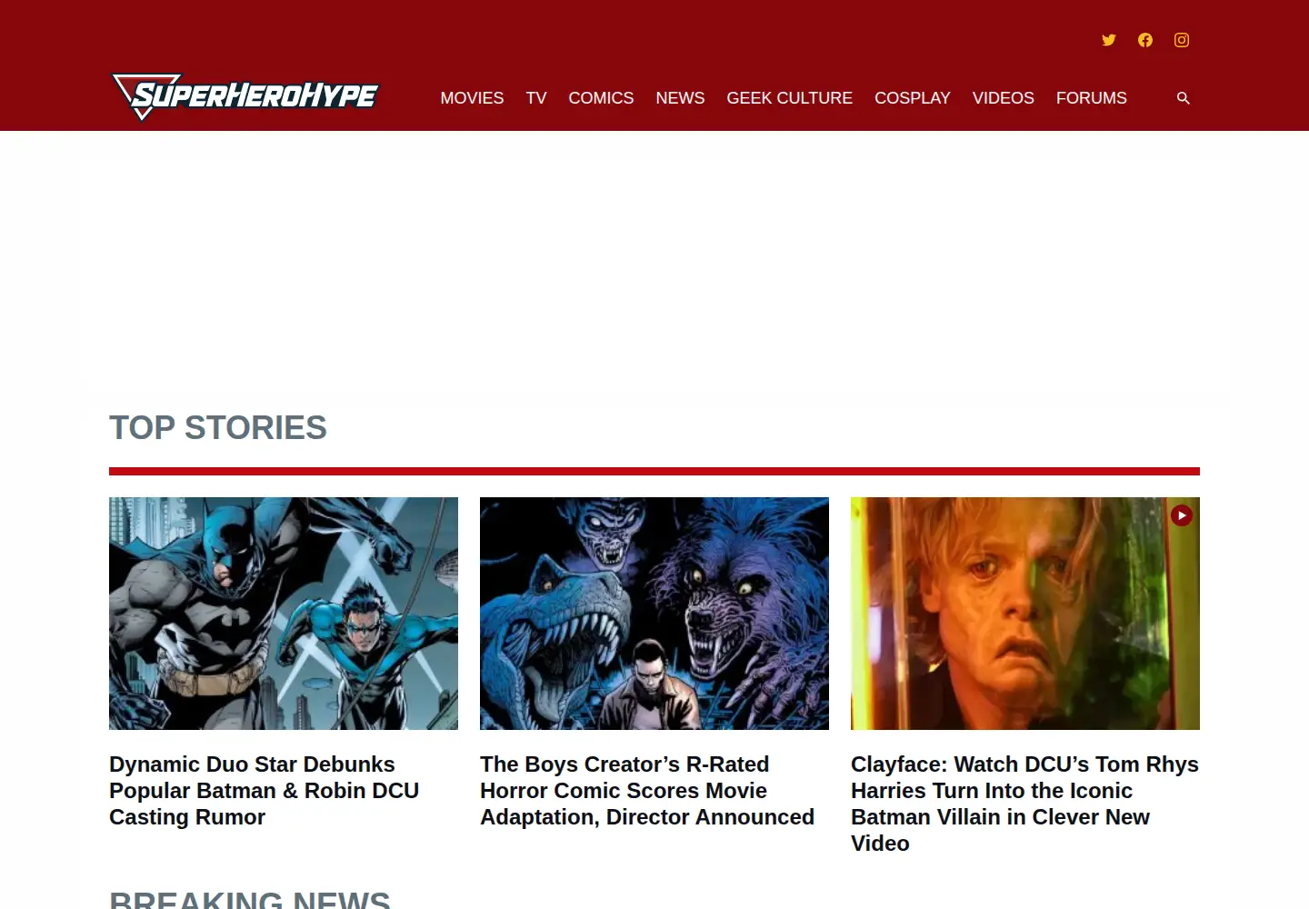This screenshot has height=909, width=1309.
Task: Open the Clayface video thumbnail
Action: (1025, 614)
